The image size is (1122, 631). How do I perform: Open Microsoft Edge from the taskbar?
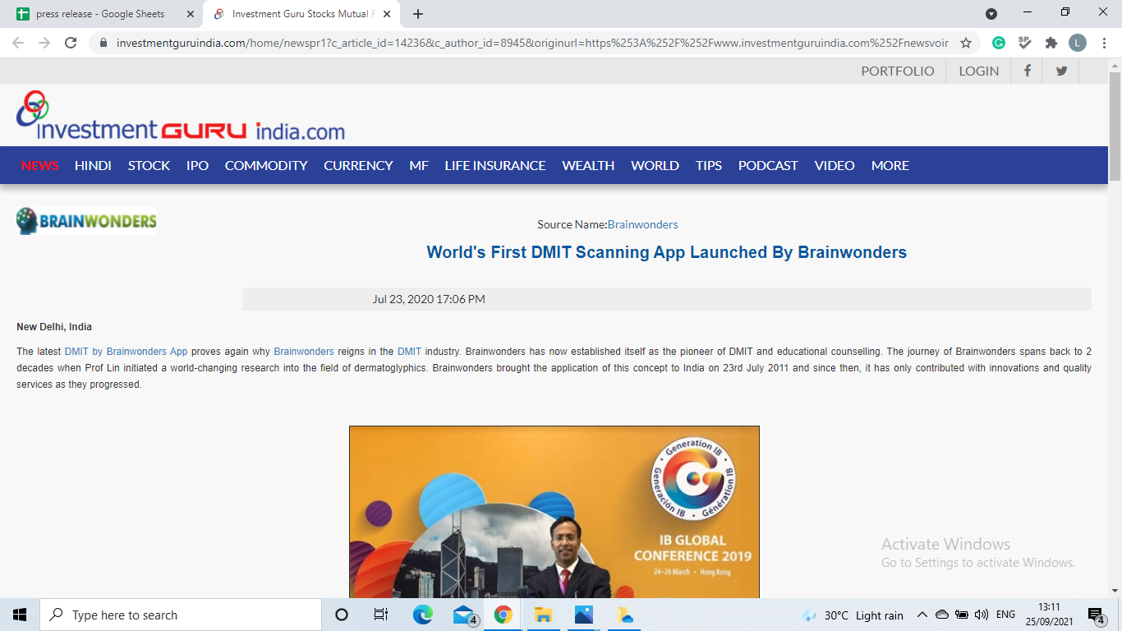click(x=423, y=615)
